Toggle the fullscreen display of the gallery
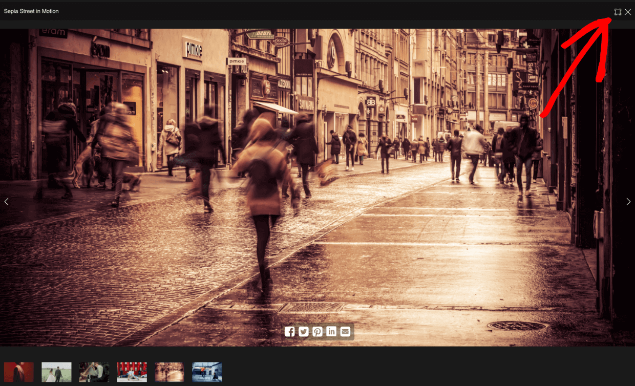 click(x=617, y=11)
